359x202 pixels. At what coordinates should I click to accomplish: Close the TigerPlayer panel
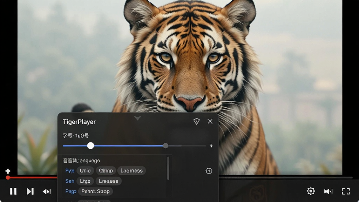tap(210, 121)
